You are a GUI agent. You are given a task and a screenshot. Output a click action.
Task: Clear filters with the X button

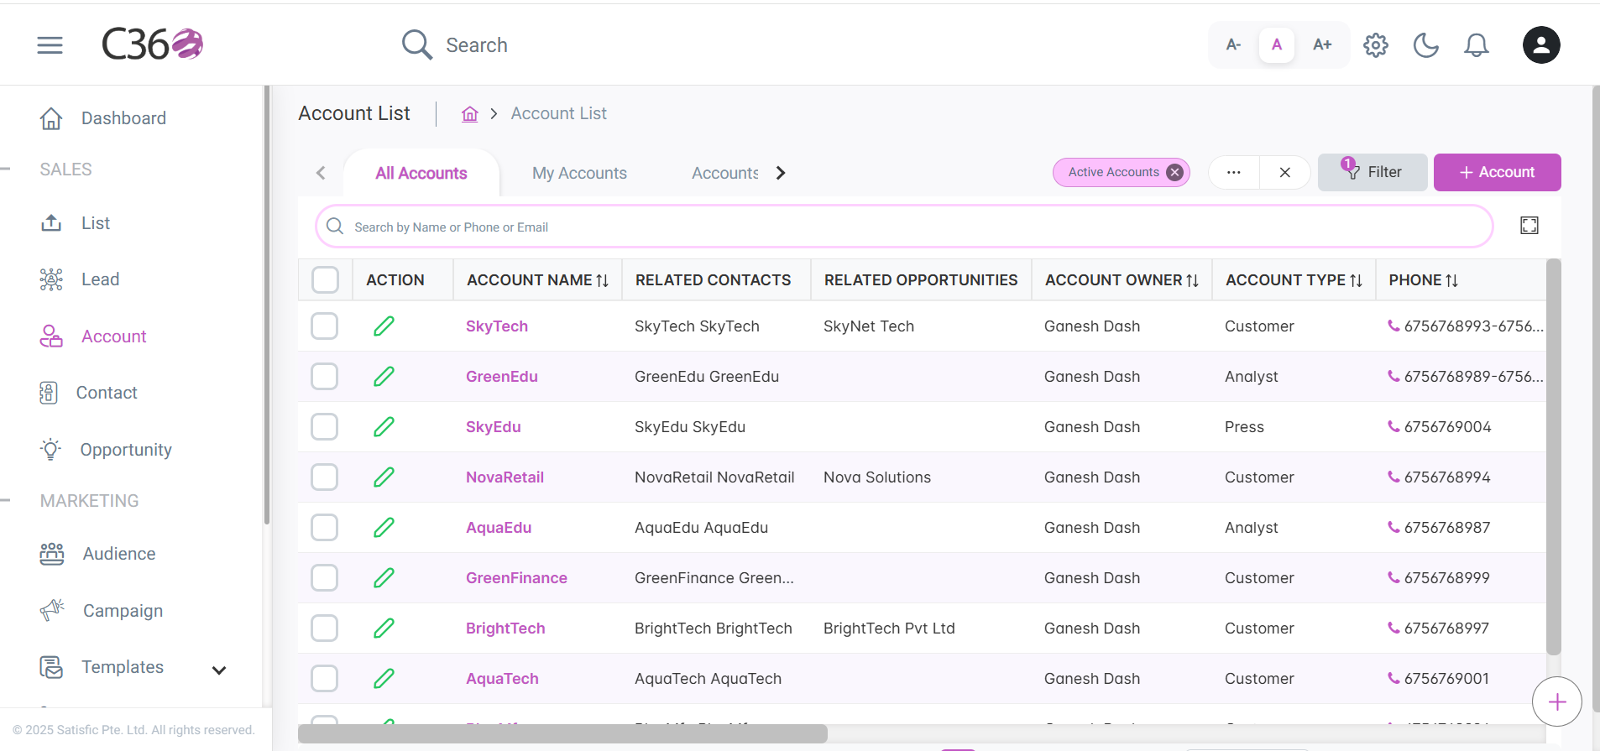[x=1285, y=172]
